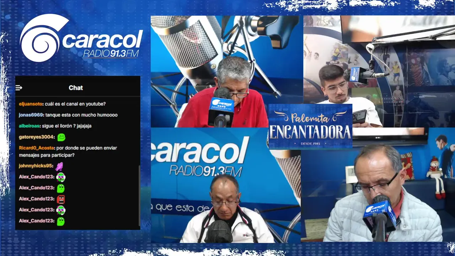Click message 'tanque esta con mucho humoooo'

pos(82,115)
